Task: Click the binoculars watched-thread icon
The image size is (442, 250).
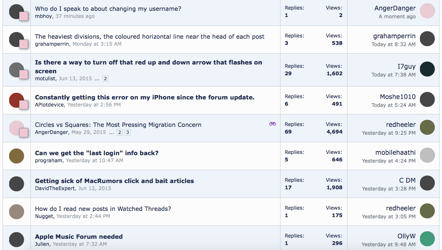Action: [x=273, y=124]
